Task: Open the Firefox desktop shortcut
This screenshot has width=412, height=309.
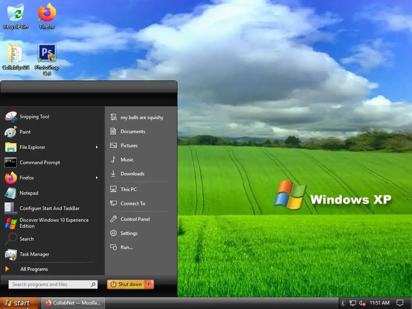Action: coord(47,16)
